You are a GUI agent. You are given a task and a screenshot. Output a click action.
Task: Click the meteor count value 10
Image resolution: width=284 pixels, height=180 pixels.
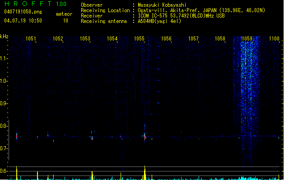(x=65, y=21)
